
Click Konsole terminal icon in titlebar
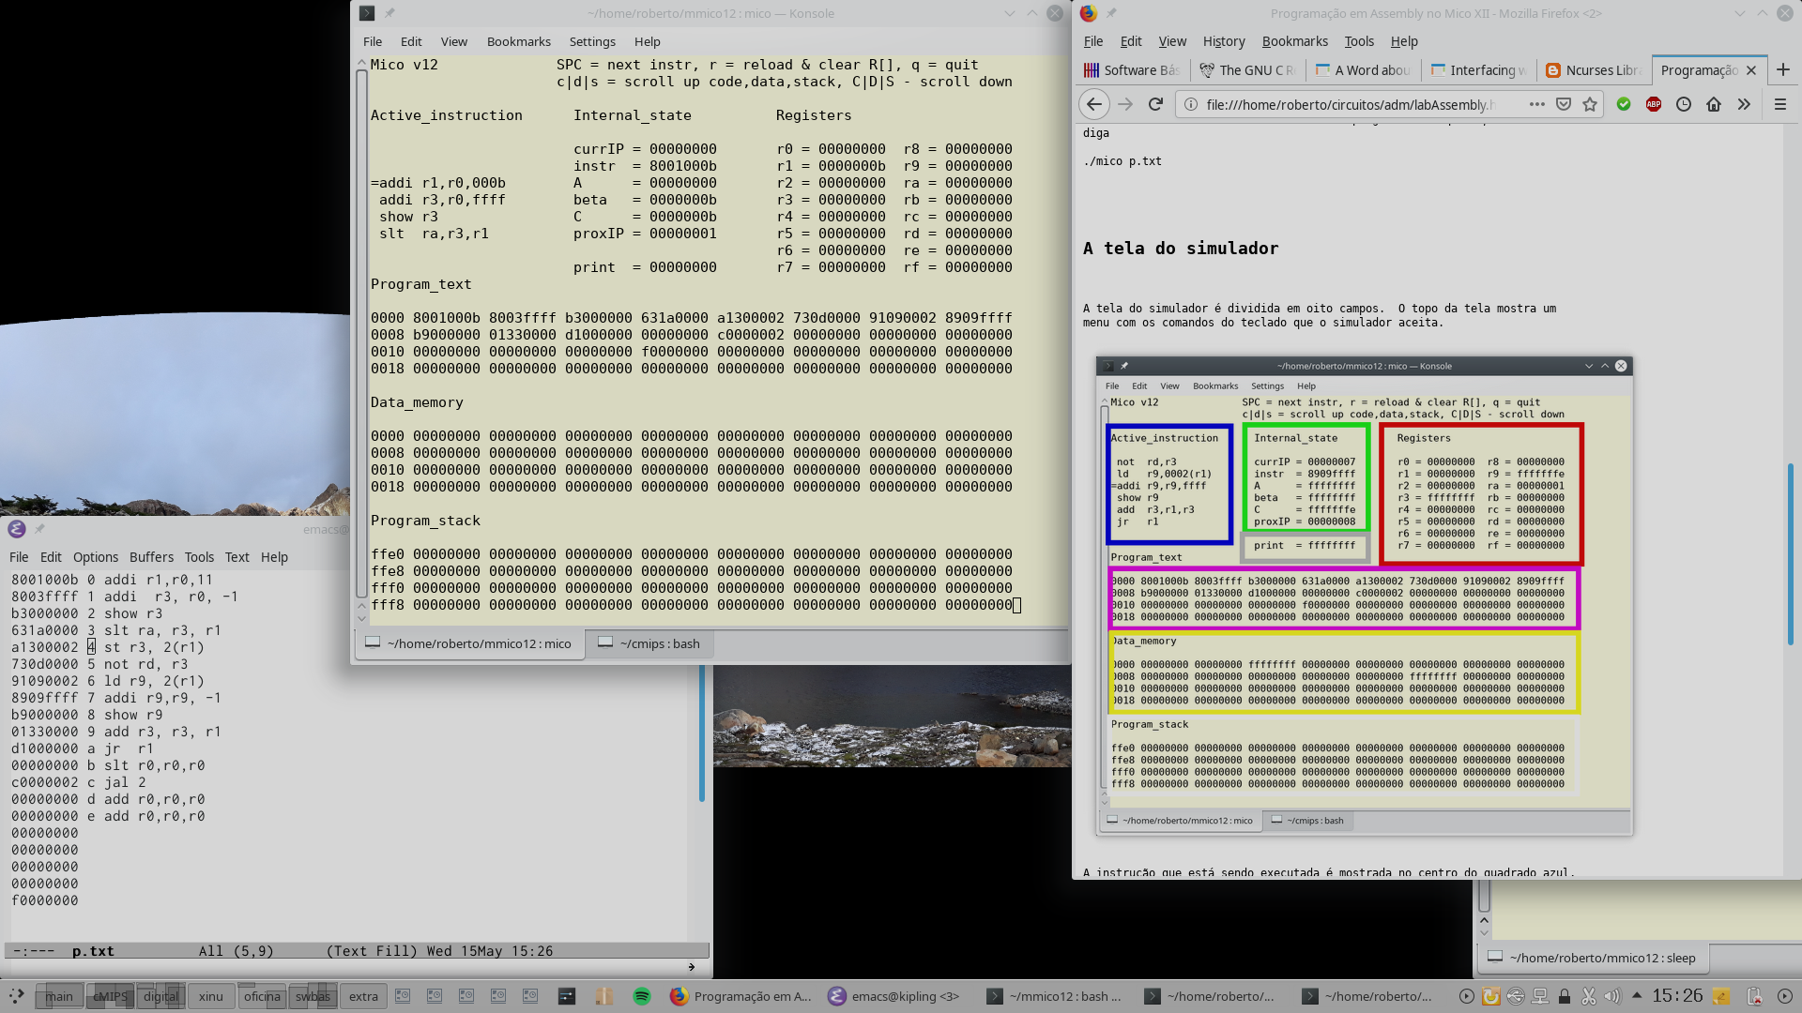point(367,13)
